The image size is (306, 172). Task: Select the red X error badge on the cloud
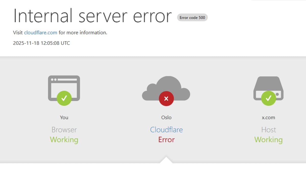coord(166,98)
